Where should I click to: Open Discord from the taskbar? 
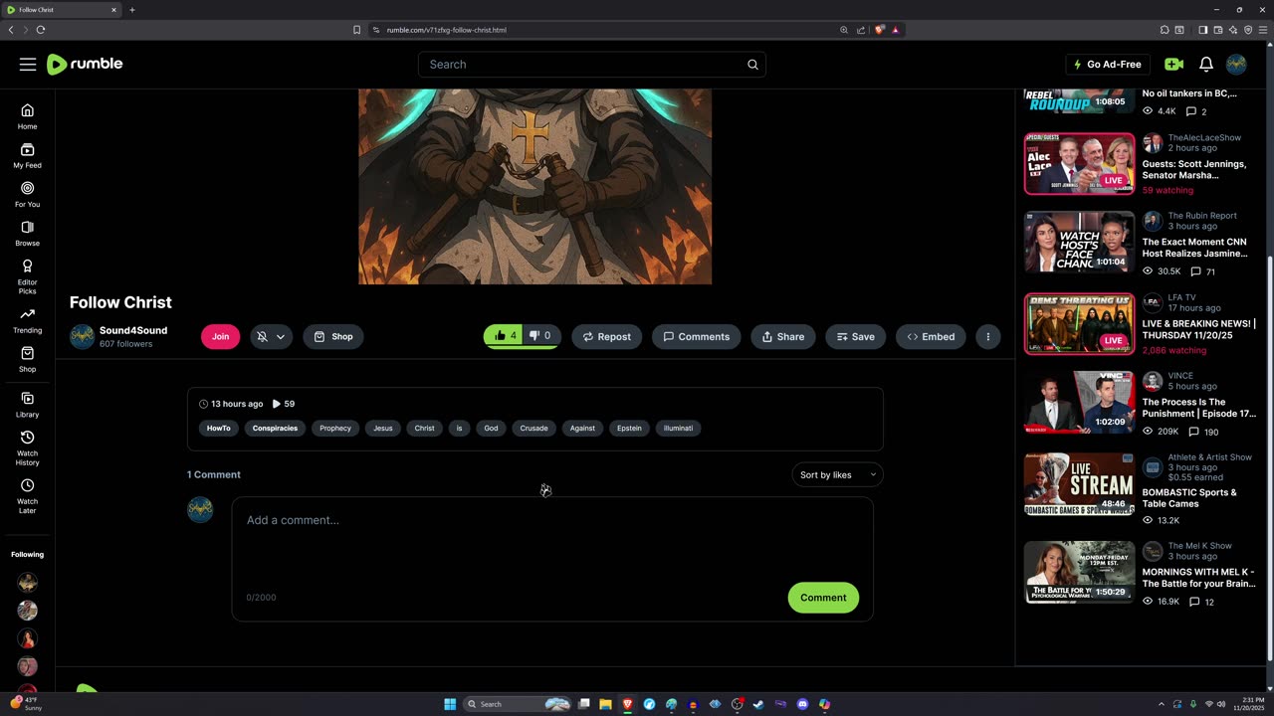tap(802, 704)
